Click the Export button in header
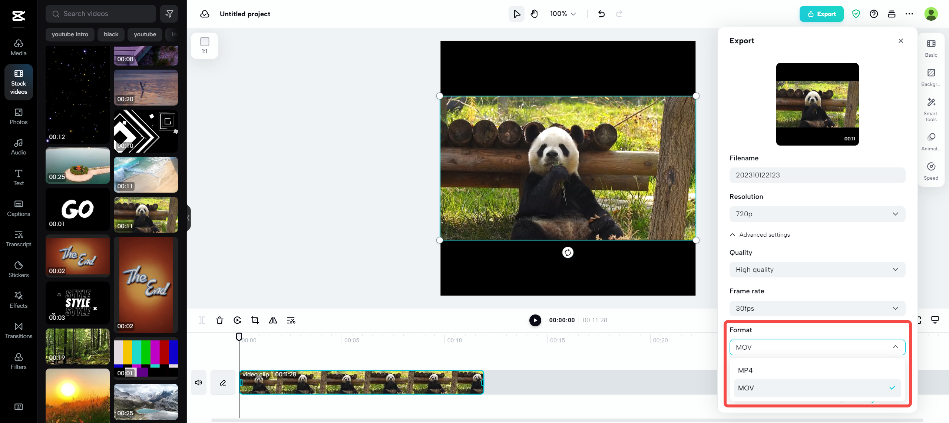949x423 pixels. pos(821,14)
